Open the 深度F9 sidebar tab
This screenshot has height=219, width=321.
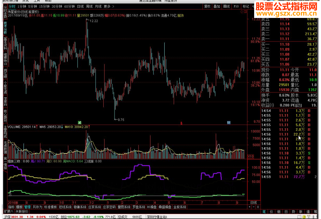coord(5,102)
